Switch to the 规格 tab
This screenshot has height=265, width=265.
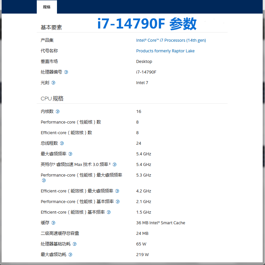click(47, 7)
